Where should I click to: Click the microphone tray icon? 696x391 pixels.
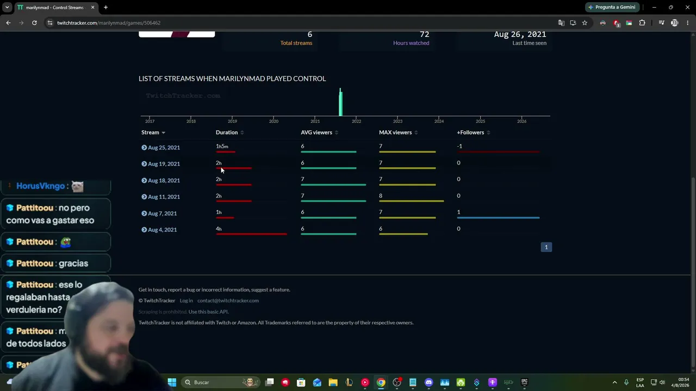tap(626, 382)
